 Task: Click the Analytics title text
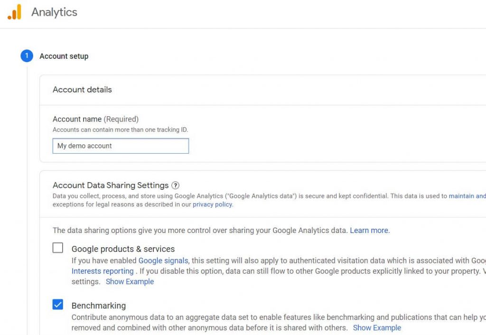(x=54, y=12)
